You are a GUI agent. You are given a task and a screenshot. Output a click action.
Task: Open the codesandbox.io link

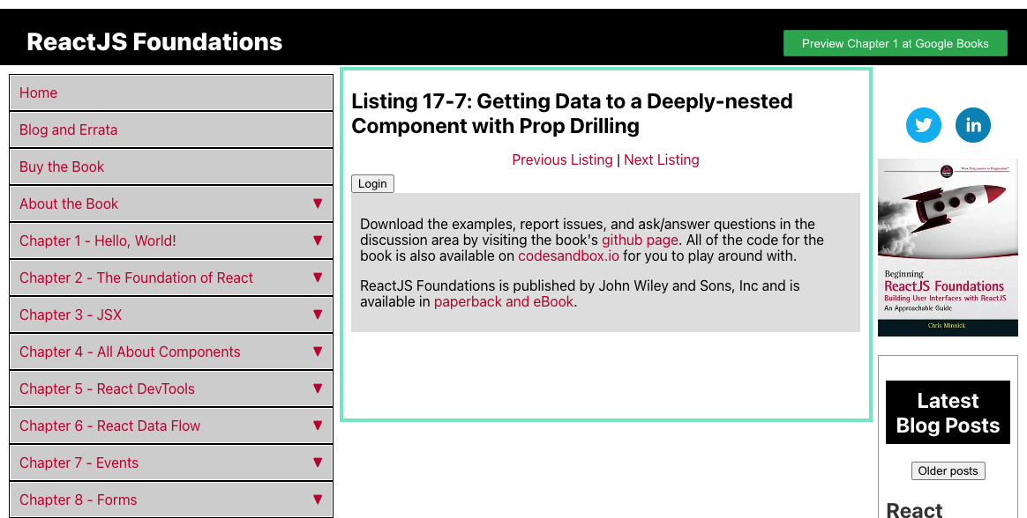click(568, 255)
